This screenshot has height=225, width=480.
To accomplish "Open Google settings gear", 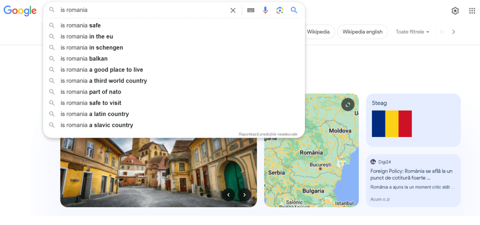I will (455, 11).
